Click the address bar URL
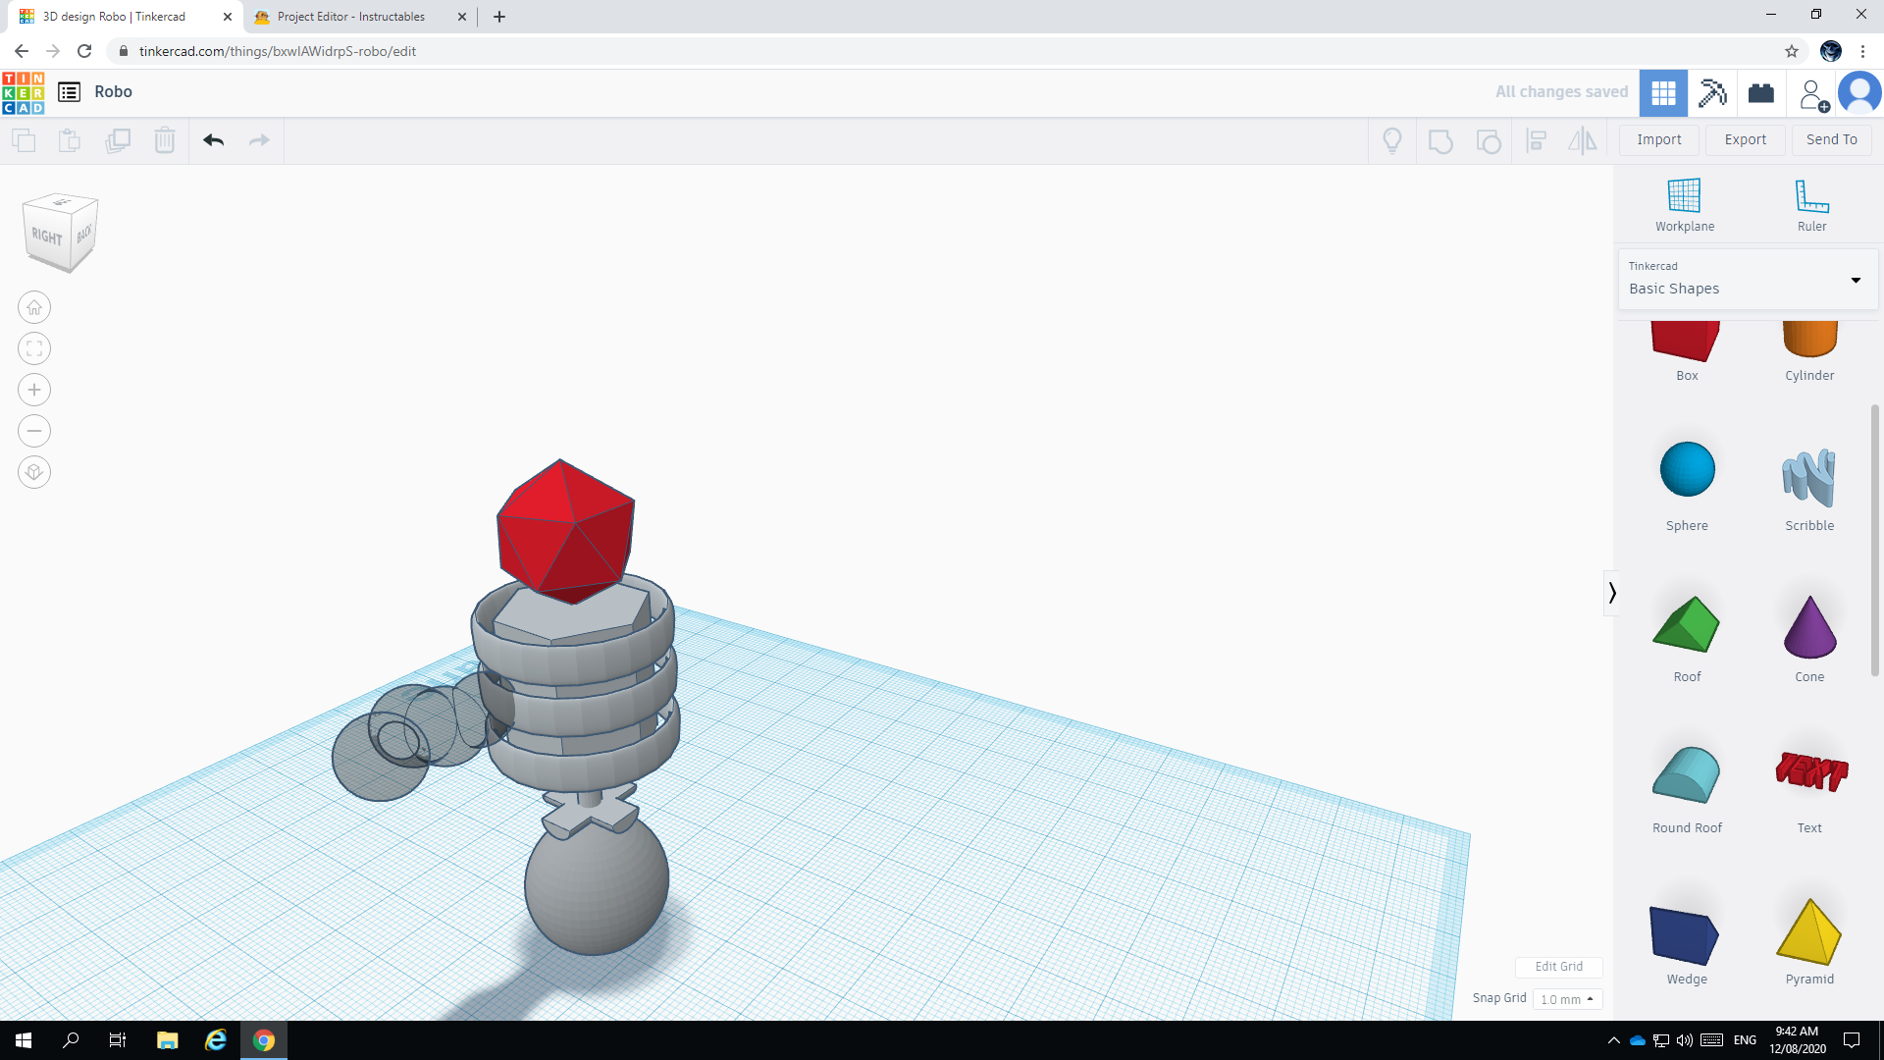1884x1060 pixels. pos(278,51)
